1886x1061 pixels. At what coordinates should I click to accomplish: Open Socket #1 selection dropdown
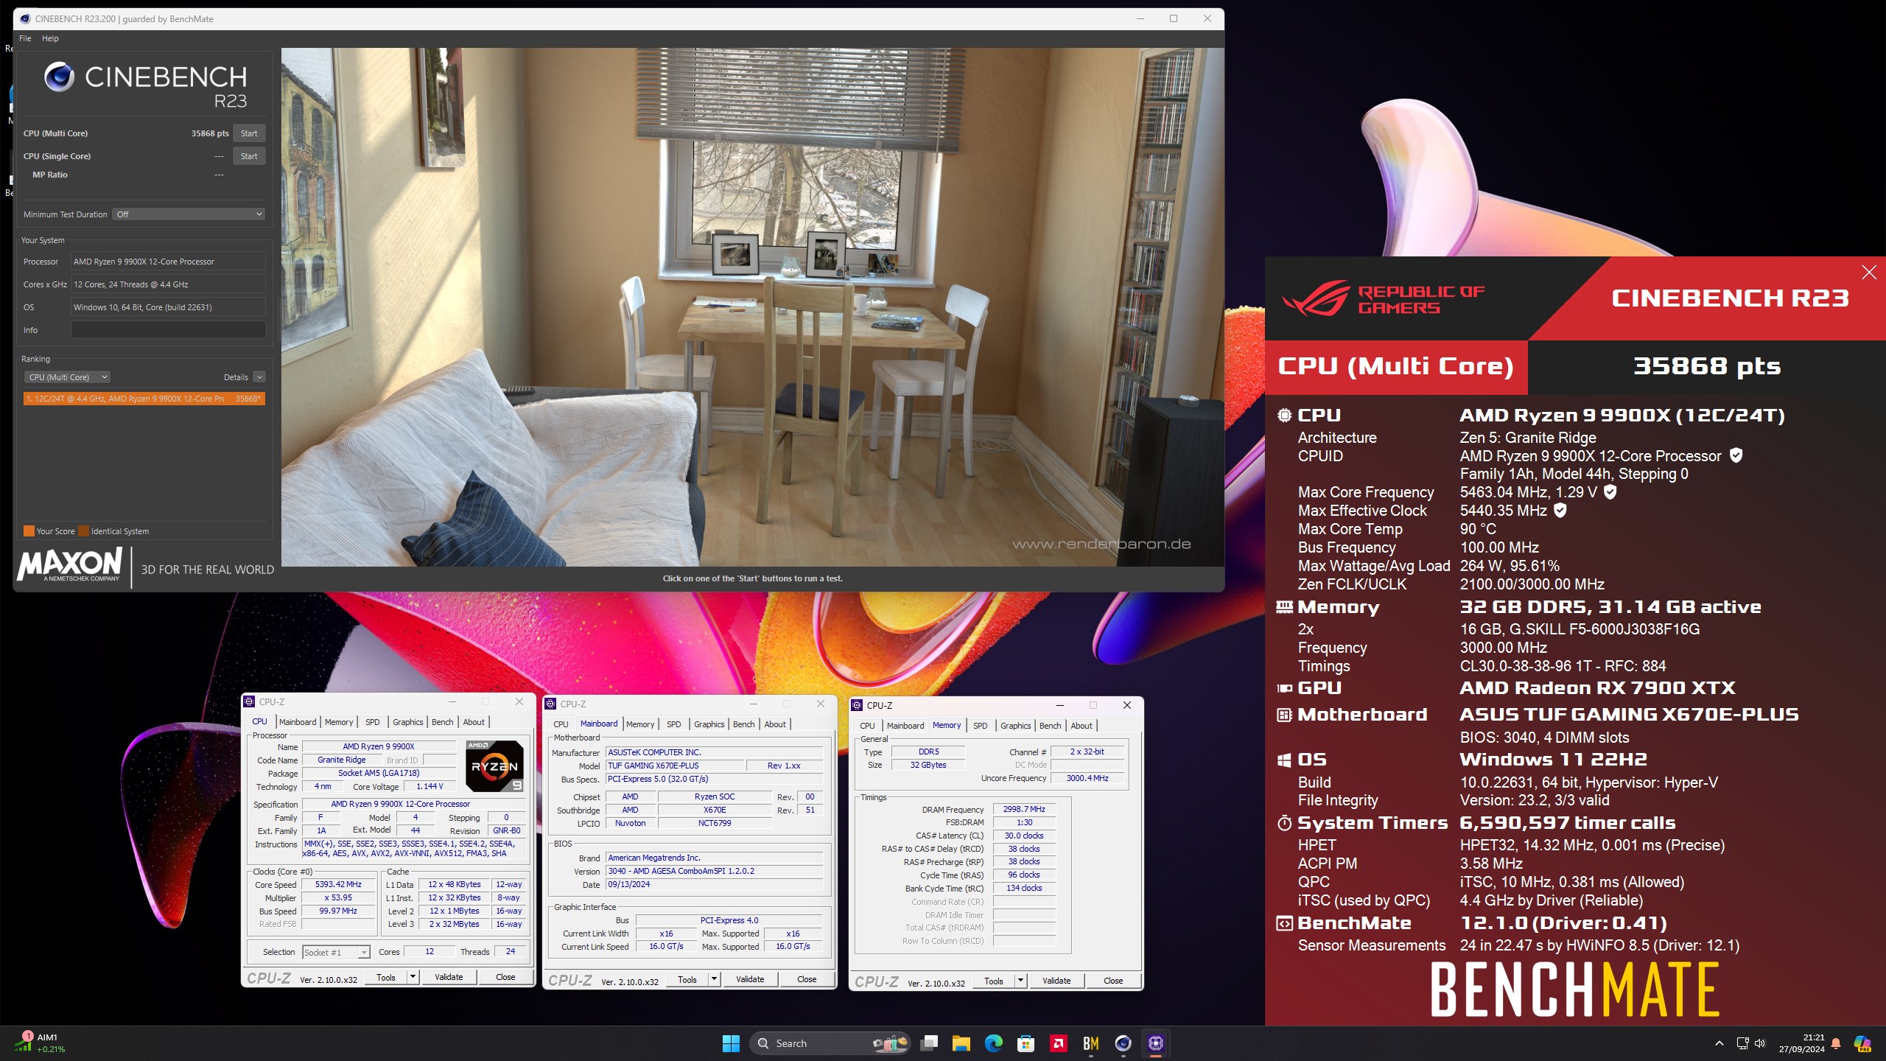pos(336,953)
